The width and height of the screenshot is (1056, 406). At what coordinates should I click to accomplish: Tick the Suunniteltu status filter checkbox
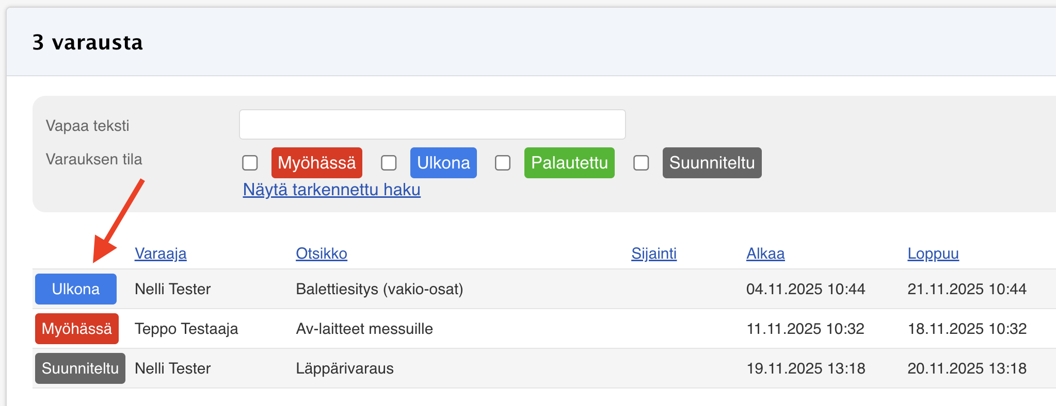641,163
